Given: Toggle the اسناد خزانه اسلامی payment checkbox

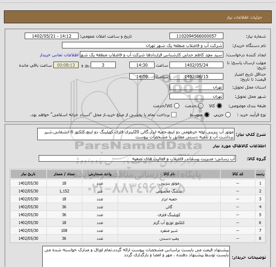Looking at the screenshot, I should point(174,115).
